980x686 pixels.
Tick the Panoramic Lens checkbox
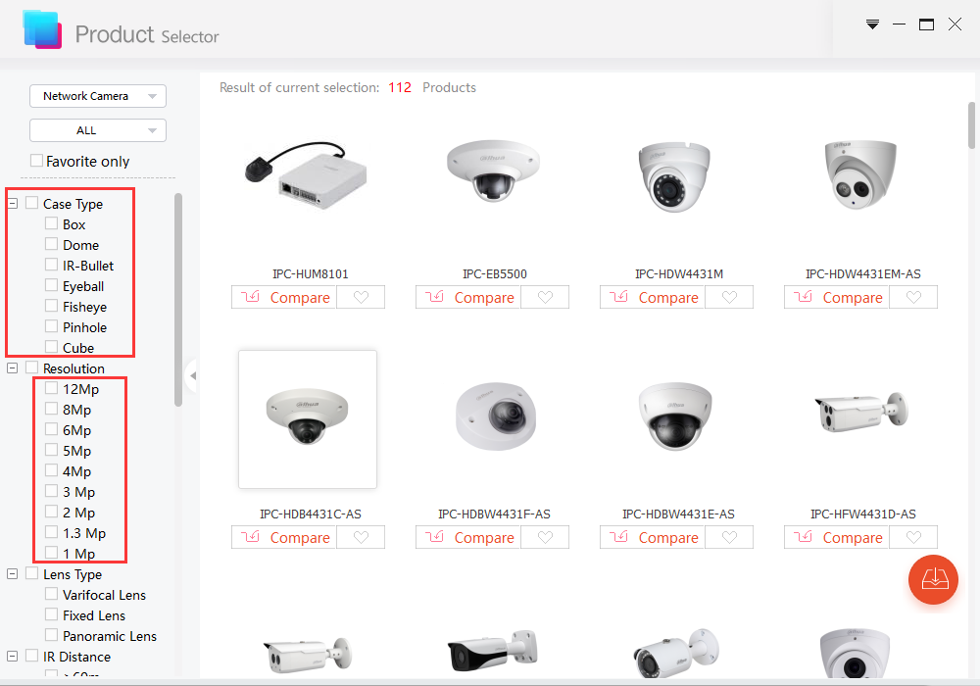(51, 635)
